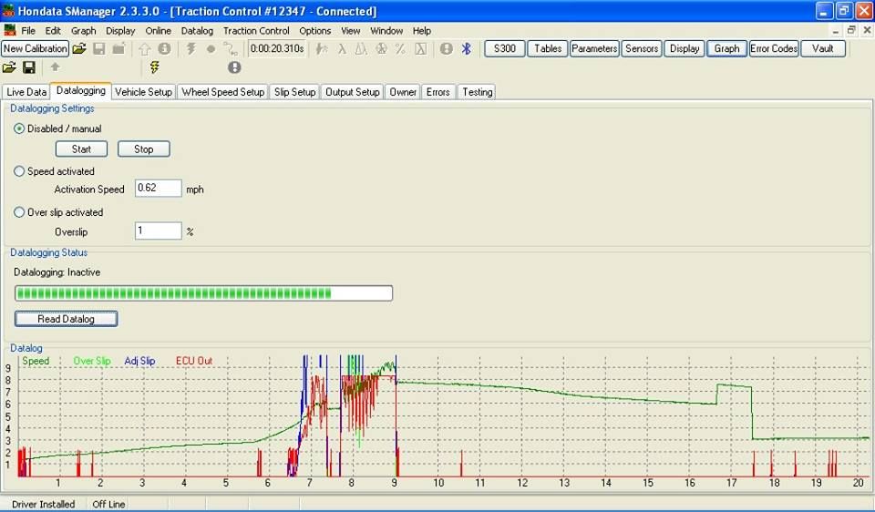This screenshot has height=512, width=875.
Task: Click the percent icon in the toolbar
Action: 400,49
